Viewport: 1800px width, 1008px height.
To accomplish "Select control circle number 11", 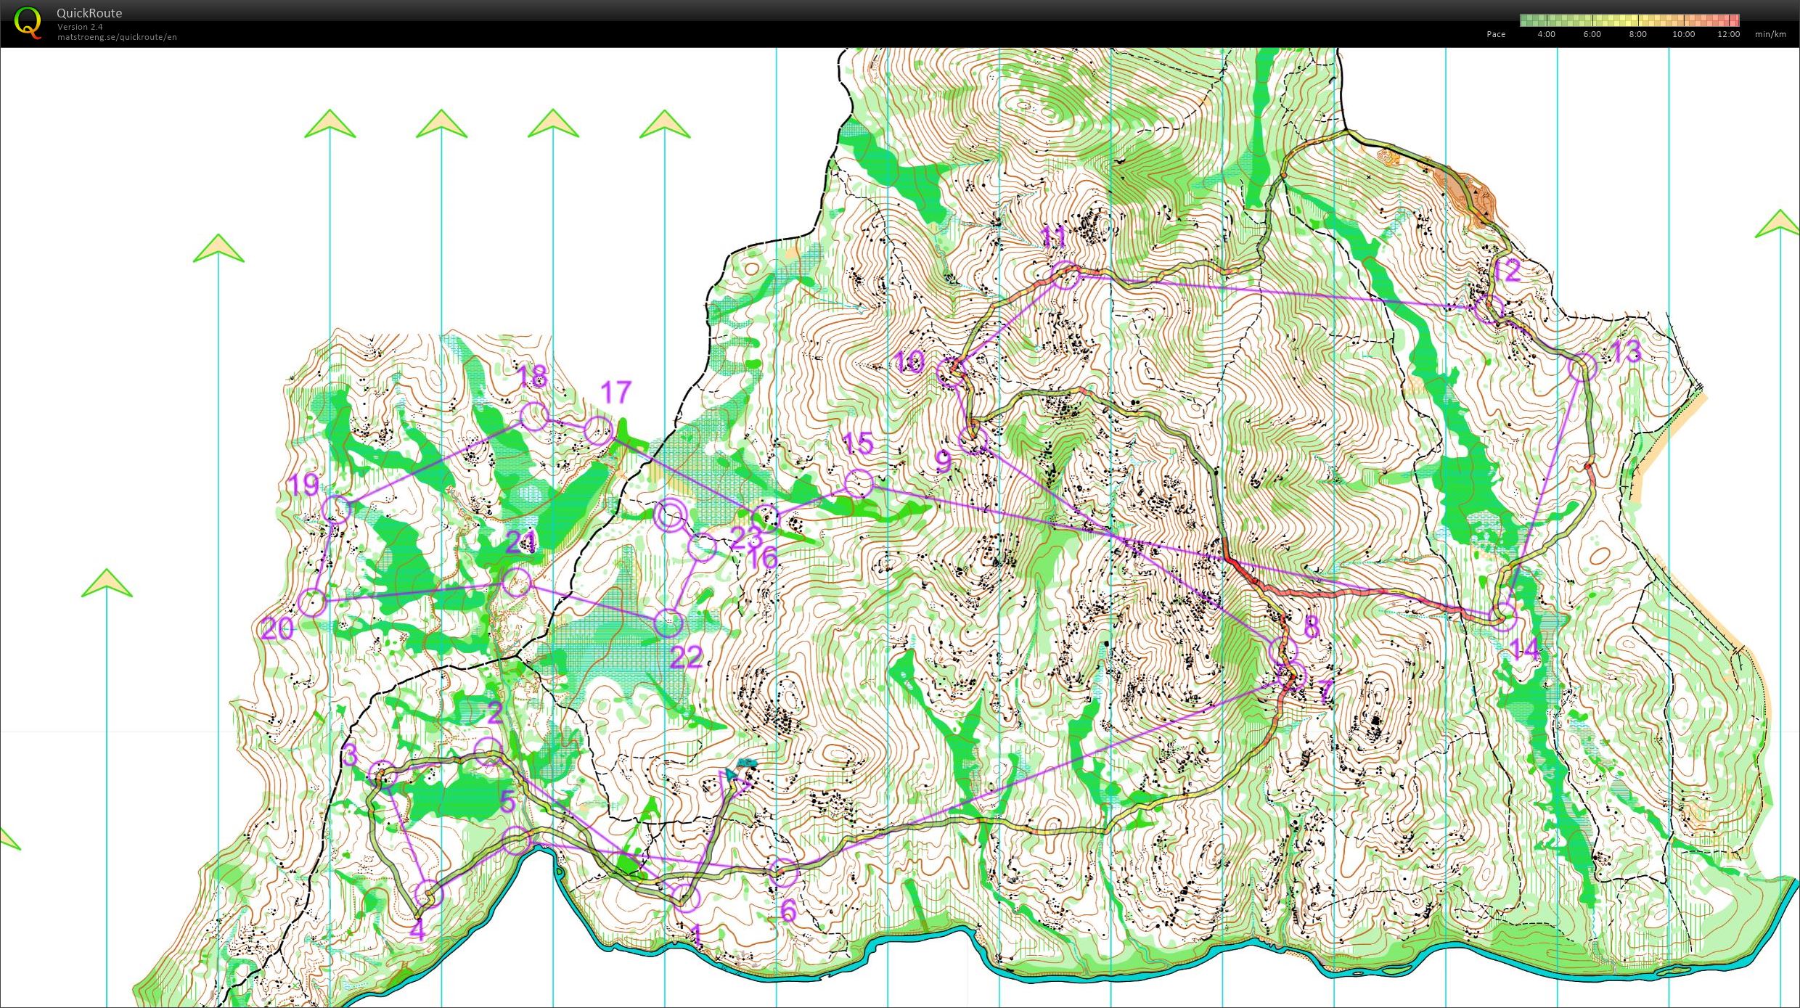I will pos(1065,275).
